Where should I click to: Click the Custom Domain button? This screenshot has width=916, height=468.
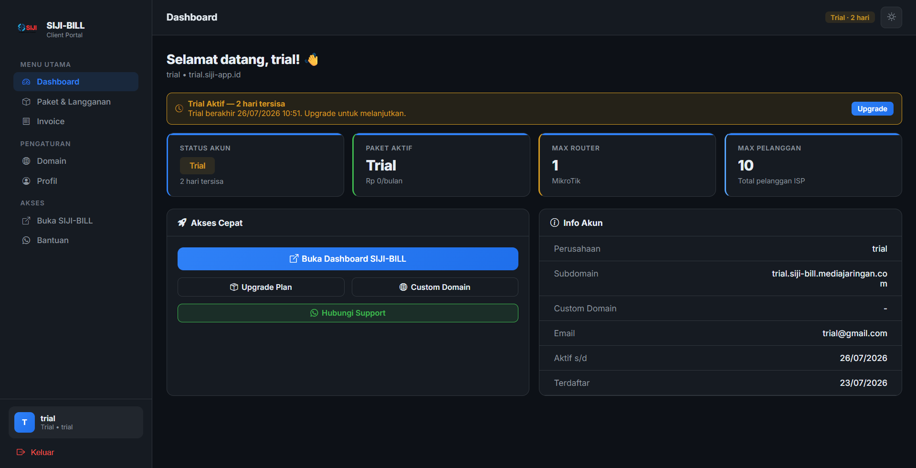(435, 287)
